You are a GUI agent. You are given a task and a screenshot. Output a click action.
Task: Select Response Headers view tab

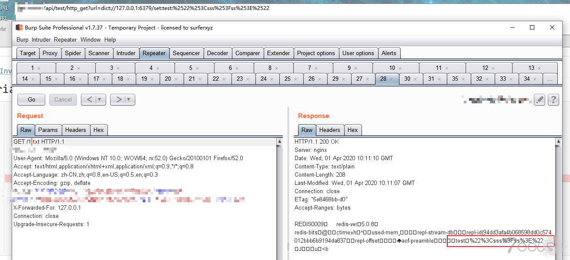pyautogui.click(x=330, y=130)
